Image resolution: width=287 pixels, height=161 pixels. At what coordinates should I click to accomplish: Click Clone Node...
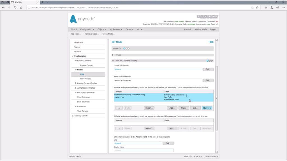[x=108, y=34]
